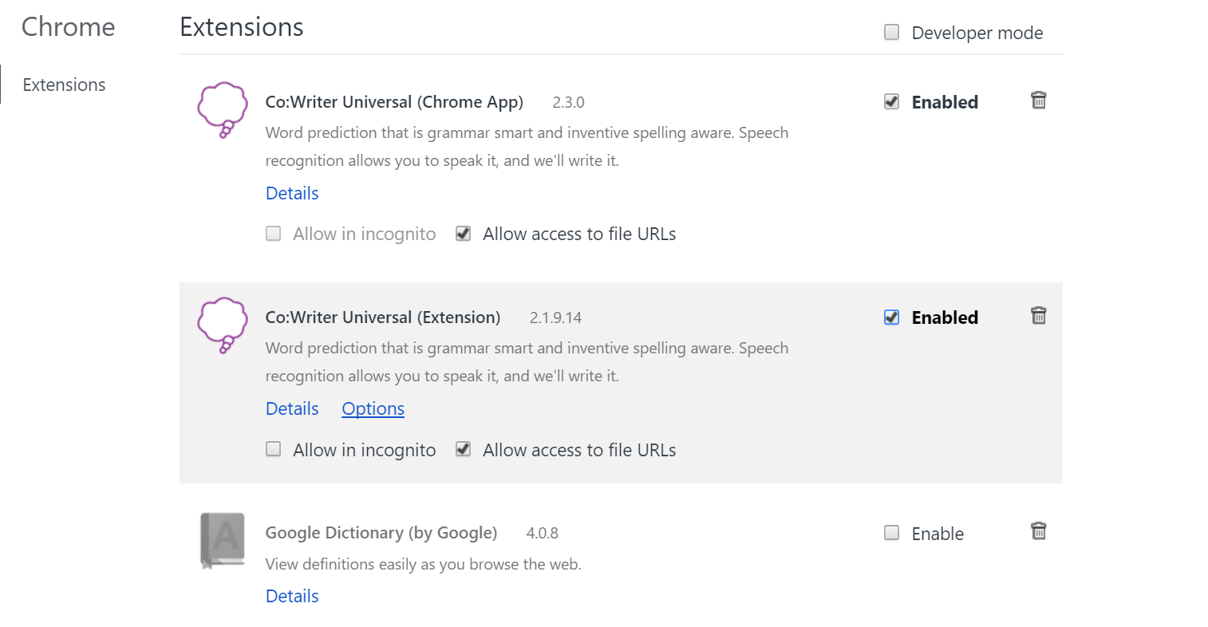
Task: Click the Co:Writer Universal (Chrome App) thought-bubble icon
Action: 222,109
